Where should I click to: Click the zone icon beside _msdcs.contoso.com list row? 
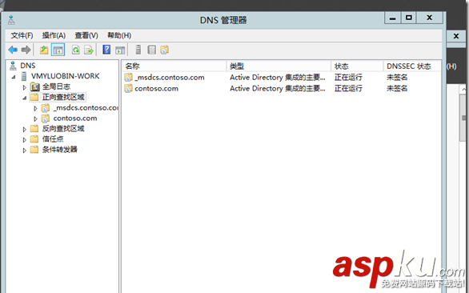[128, 78]
